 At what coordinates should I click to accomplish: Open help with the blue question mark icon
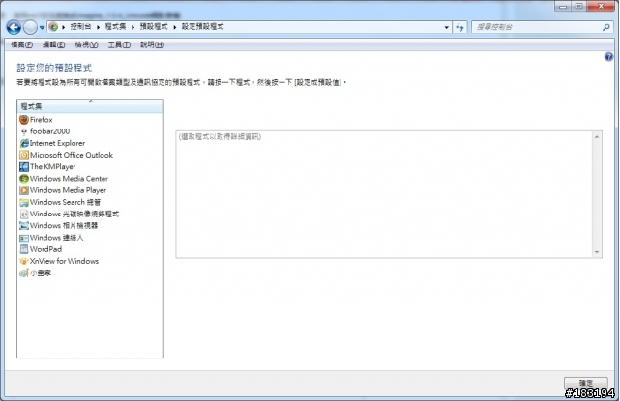pos(608,57)
